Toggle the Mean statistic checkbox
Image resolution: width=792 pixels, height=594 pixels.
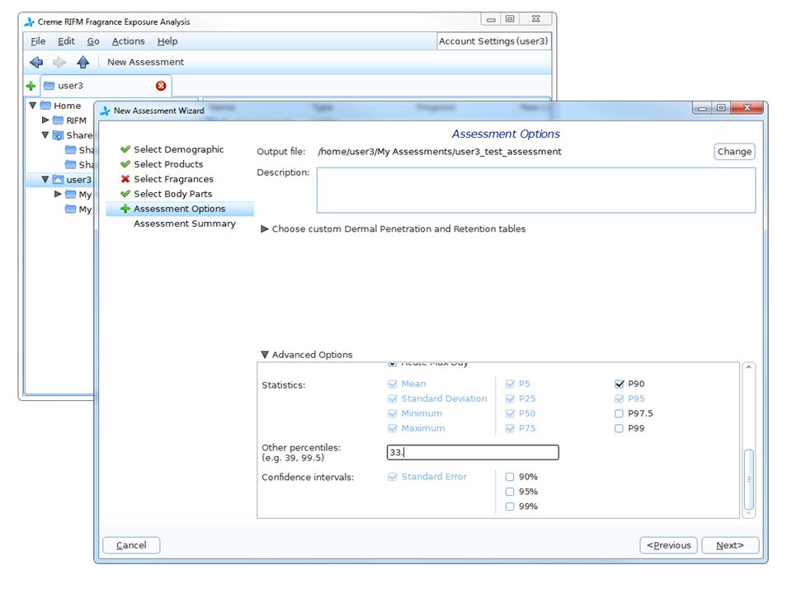pyautogui.click(x=393, y=384)
